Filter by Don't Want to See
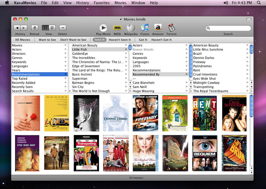 pos(73,40)
